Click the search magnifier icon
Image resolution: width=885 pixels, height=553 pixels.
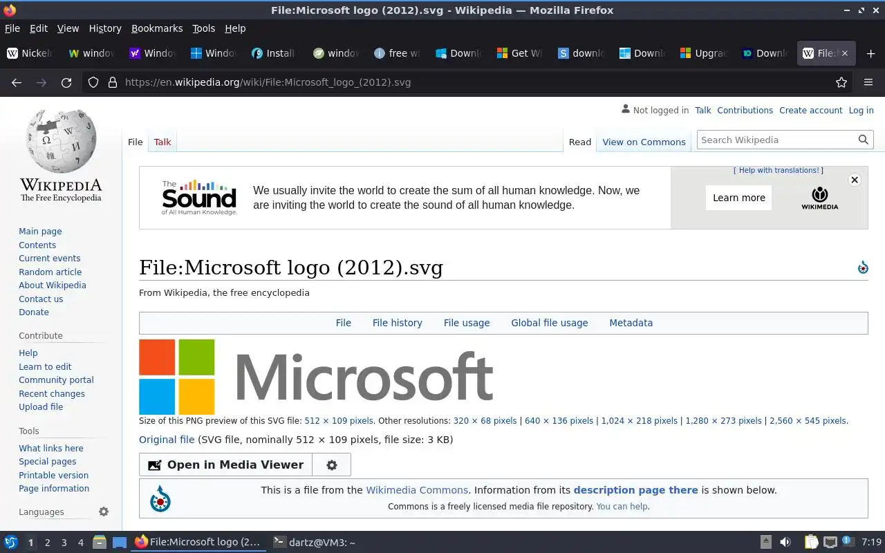pyautogui.click(x=863, y=140)
